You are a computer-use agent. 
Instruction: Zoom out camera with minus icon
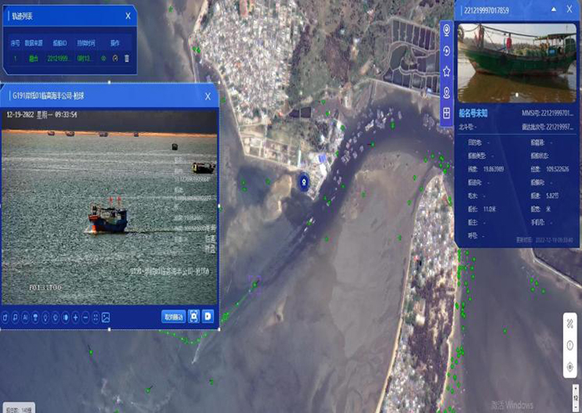(86, 317)
